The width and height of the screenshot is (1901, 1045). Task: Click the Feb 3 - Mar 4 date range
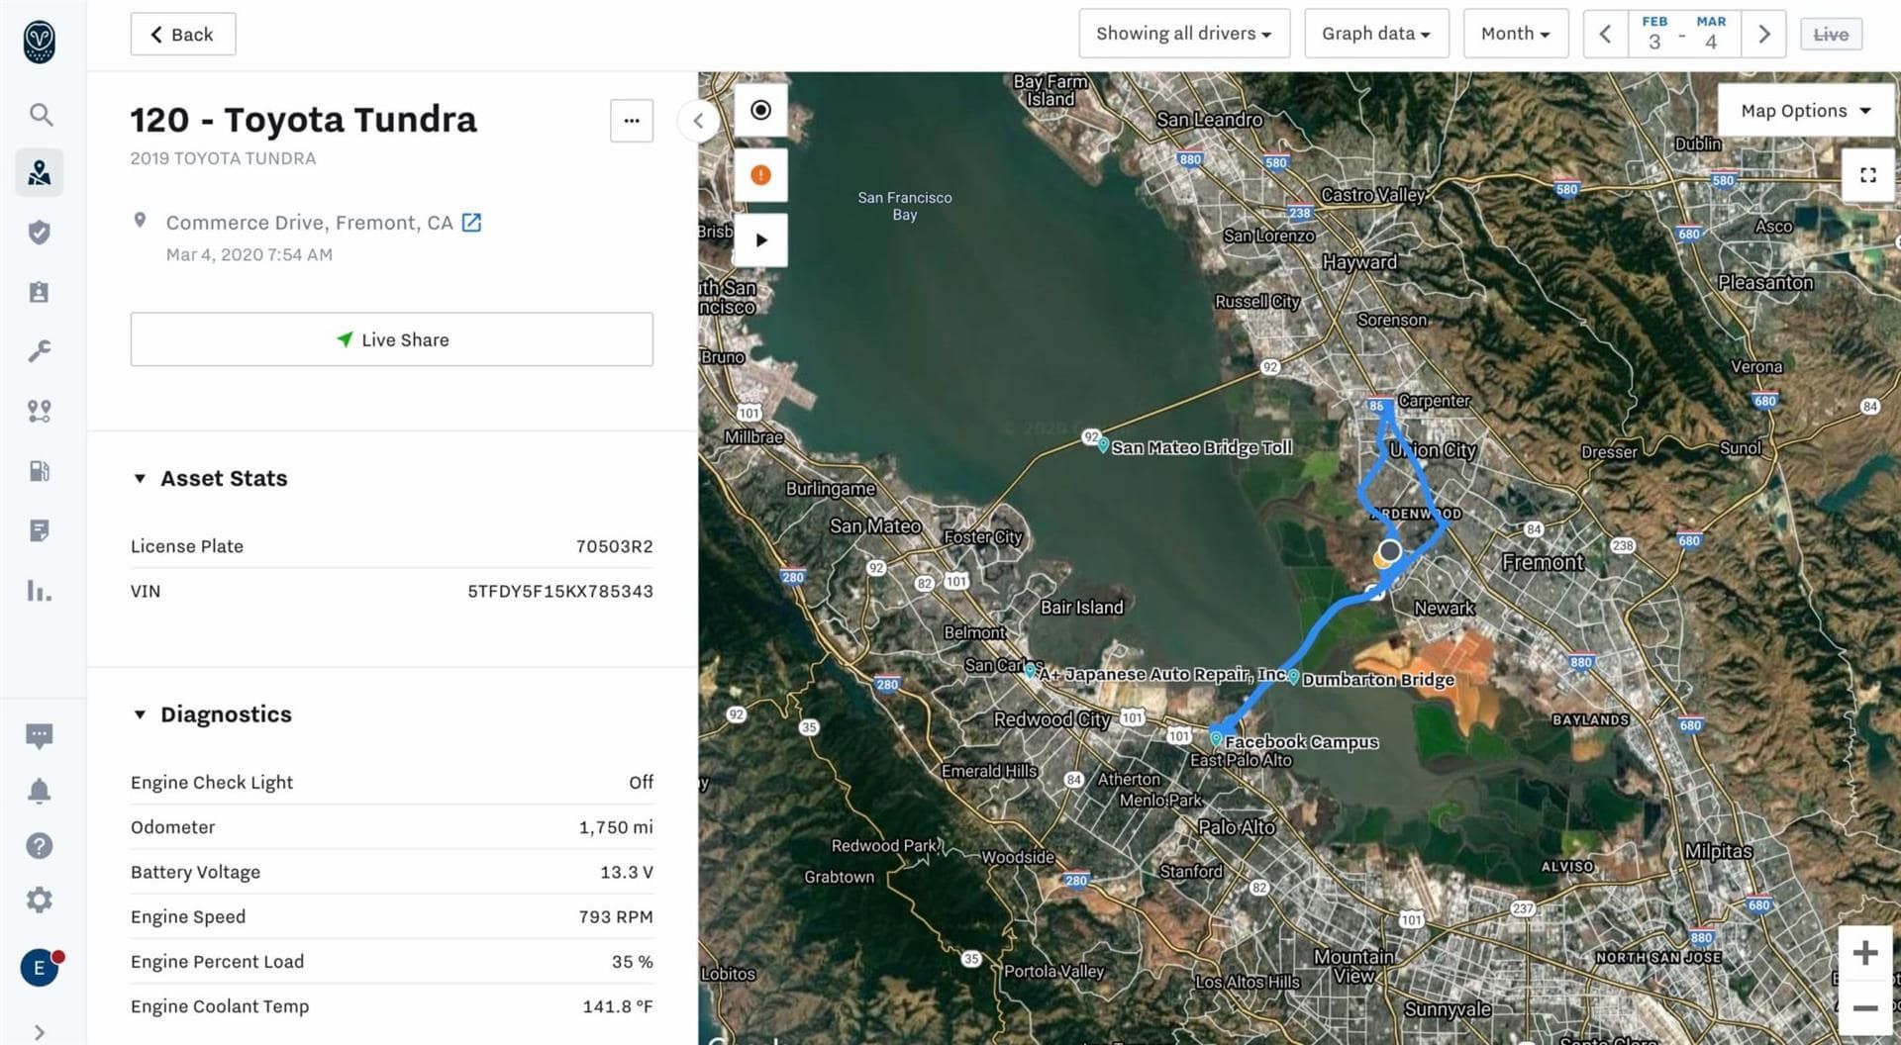pos(1684,35)
